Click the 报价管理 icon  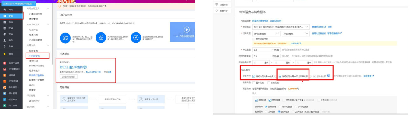pos(4,93)
